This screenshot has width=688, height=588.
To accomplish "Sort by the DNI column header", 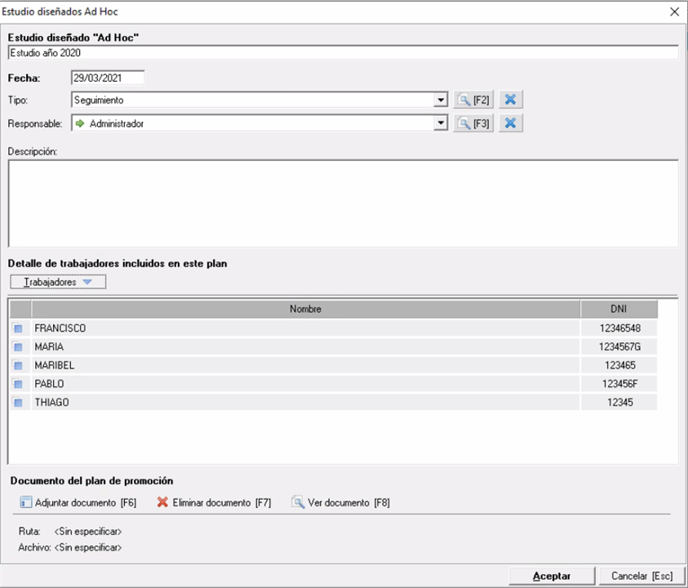I will pyautogui.click(x=619, y=310).
